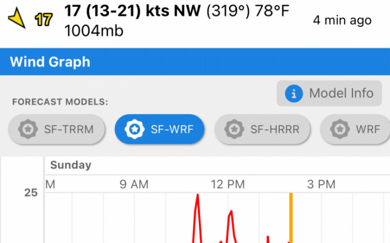390x243 pixels.
Task: Click the orange current-time marker line
Action: coord(291,218)
